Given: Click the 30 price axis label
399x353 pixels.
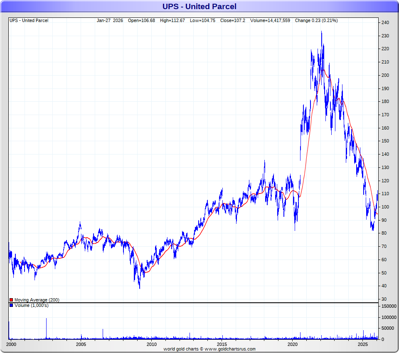Looking at the screenshot, I should click(x=384, y=299).
